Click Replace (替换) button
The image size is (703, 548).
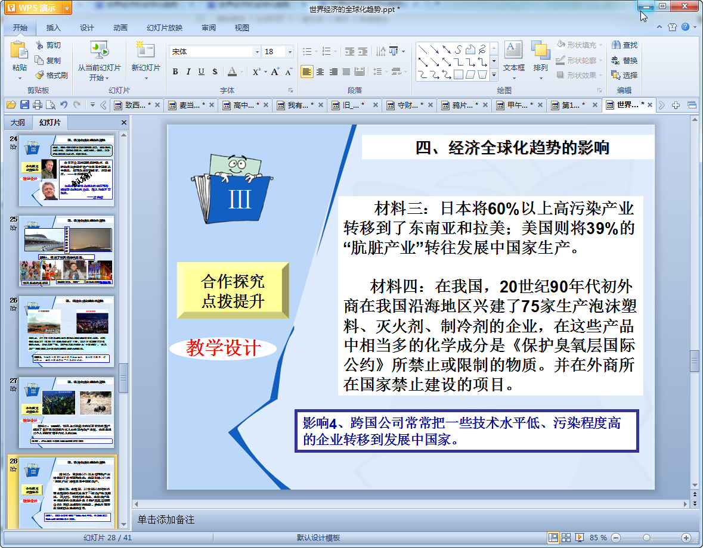click(x=624, y=60)
